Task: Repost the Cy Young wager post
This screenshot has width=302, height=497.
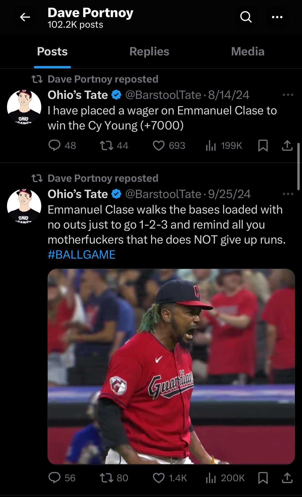Action: tap(107, 145)
